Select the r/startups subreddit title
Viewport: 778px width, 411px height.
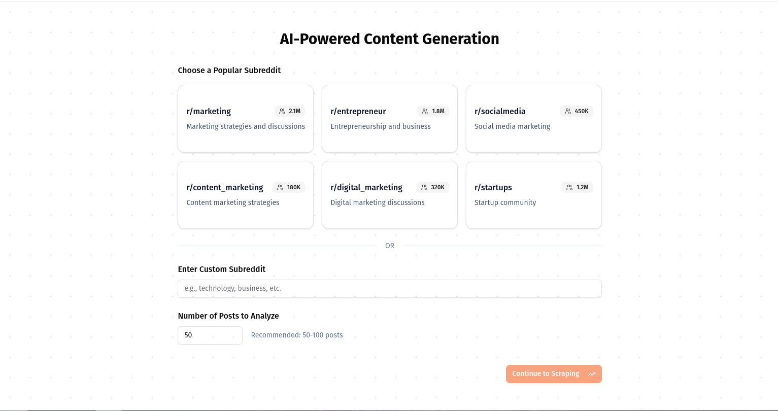click(493, 187)
